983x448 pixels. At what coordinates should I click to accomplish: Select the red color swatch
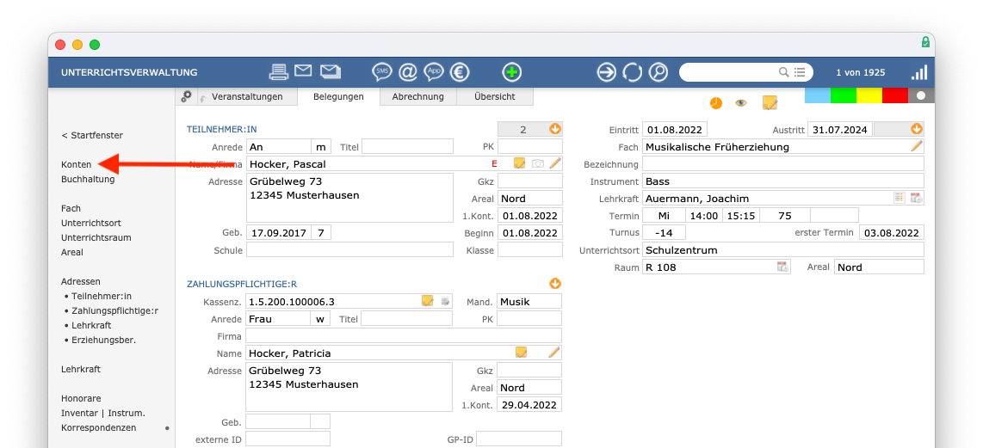point(894,95)
